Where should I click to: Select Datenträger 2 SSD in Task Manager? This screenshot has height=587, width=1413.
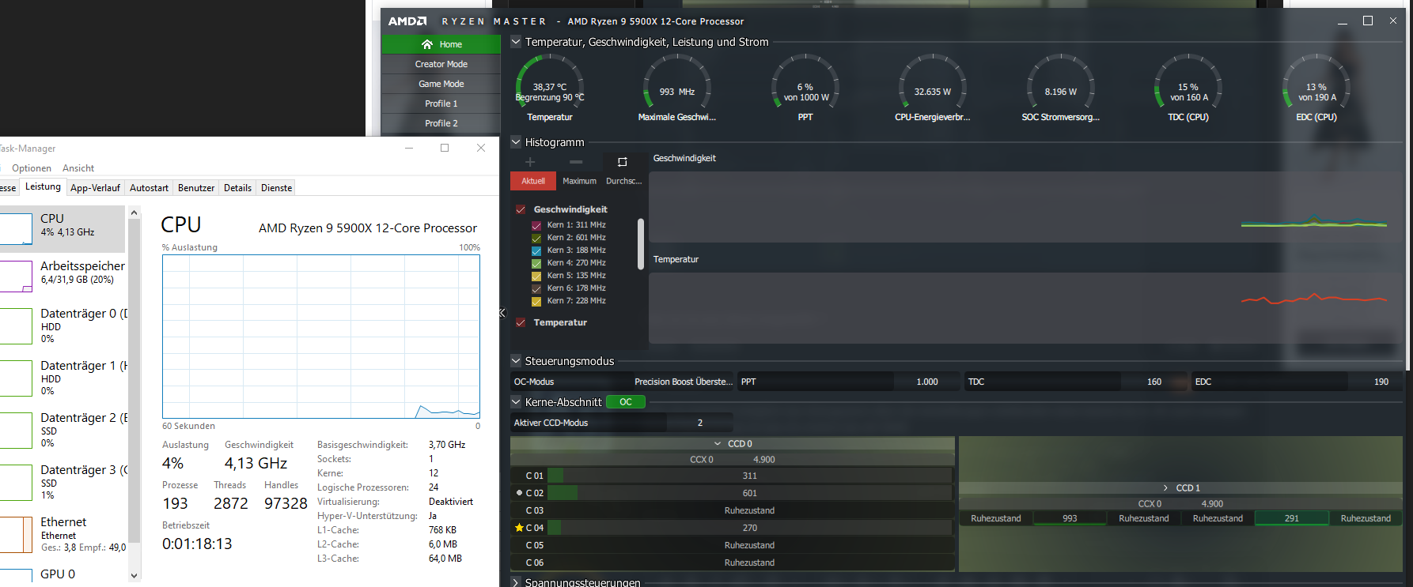63,430
